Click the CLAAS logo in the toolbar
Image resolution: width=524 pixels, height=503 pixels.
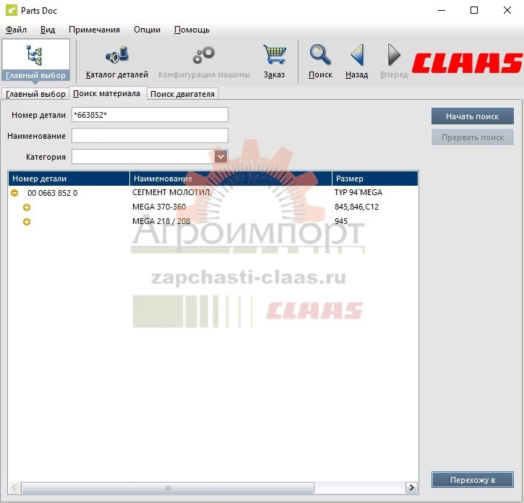pos(467,63)
